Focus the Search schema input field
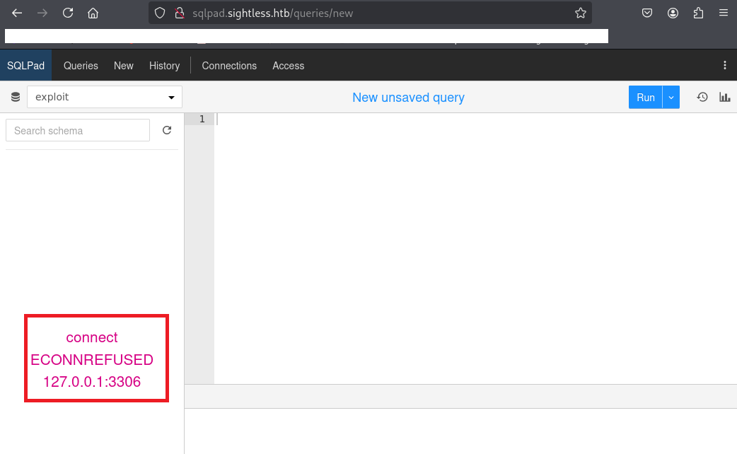The width and height of the screenshot is (737, 454). (78, 130)
